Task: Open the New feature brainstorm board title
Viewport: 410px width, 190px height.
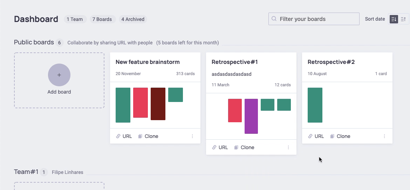Action: [x=148, y=62]
